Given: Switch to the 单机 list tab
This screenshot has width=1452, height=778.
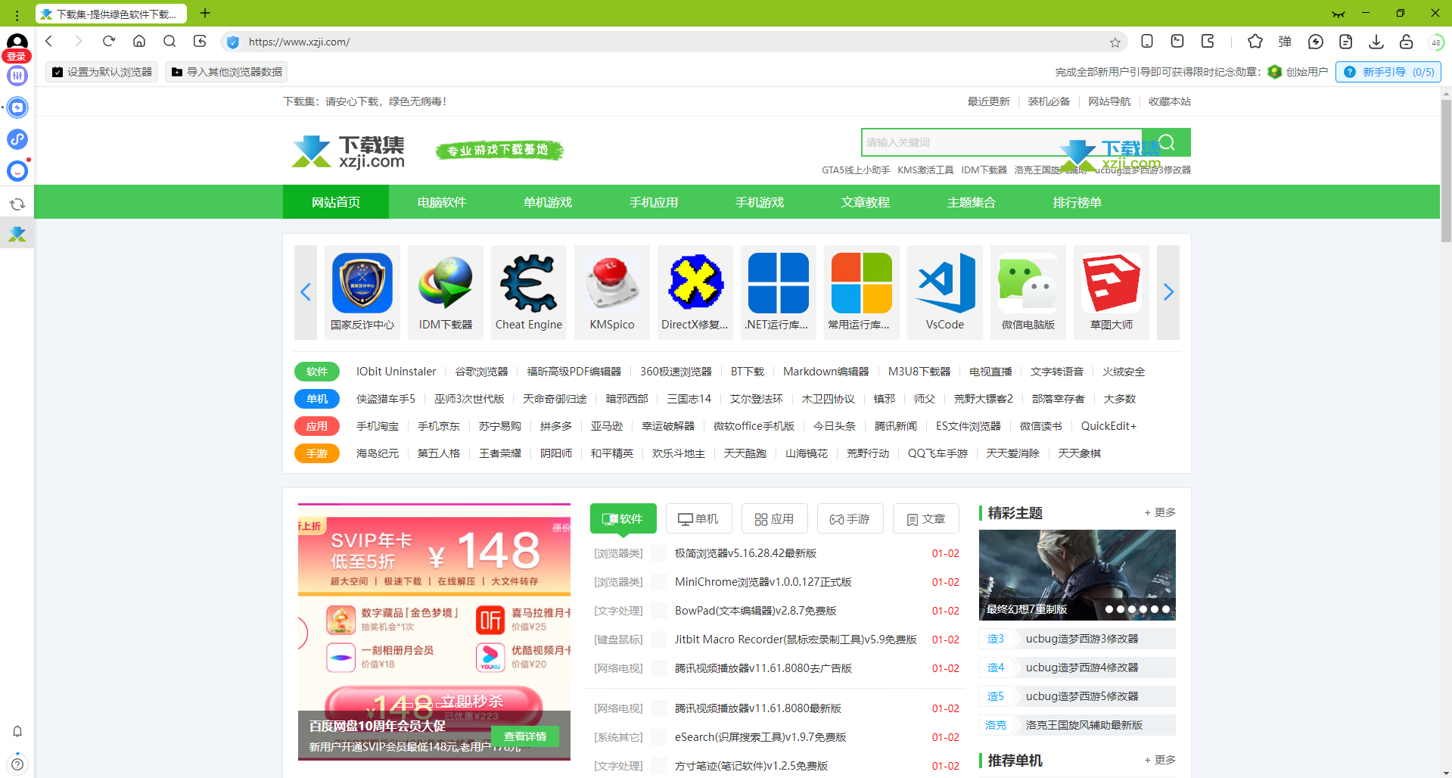Looking at the screenshot, I should tap(698, 518).
